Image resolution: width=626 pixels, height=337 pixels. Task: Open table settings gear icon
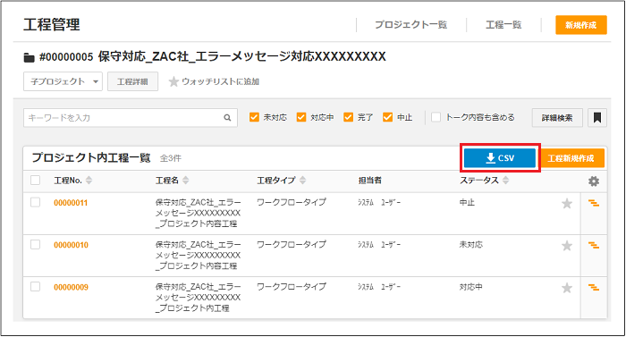[x=594, y=181]
